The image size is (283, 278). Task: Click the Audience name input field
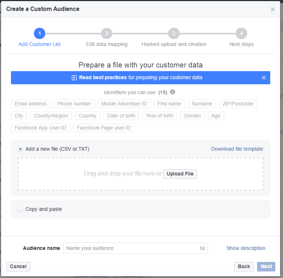(x=131, y=248)
